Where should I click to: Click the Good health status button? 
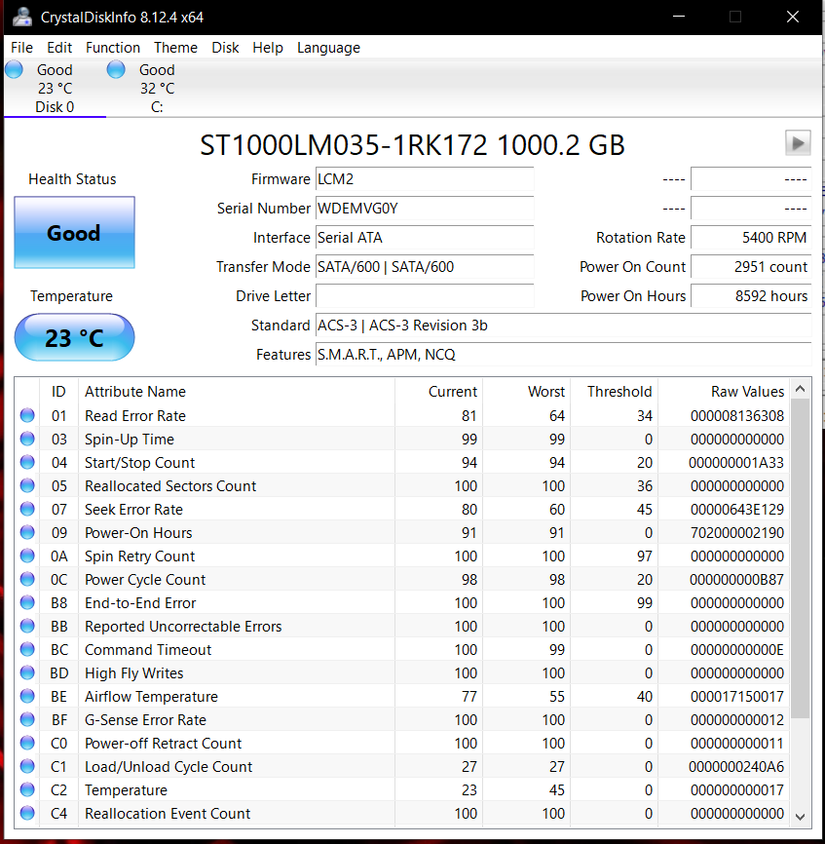(74, 233)
